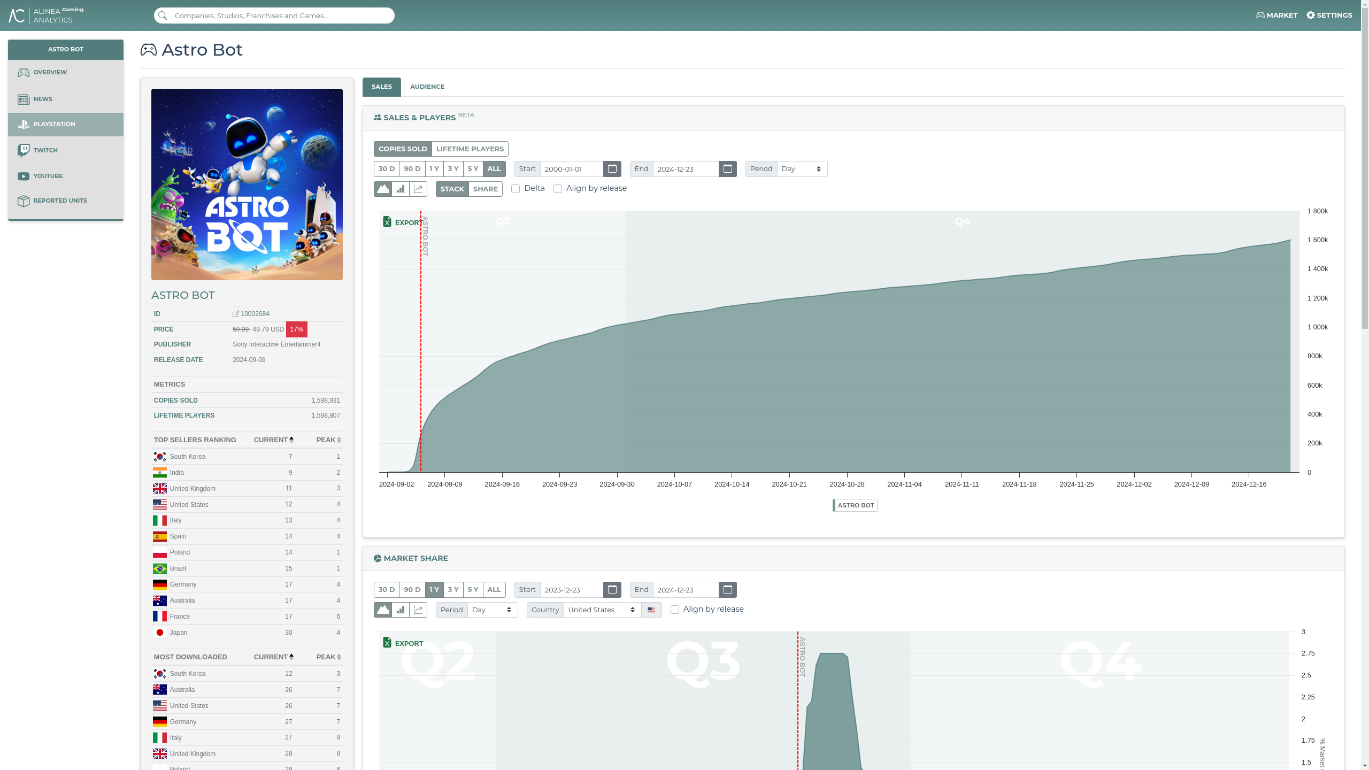This screenshot has height=770, width=1369.
Task: Switch to the Sales tab
Action: pyautogui.click(x=382, y=87)
